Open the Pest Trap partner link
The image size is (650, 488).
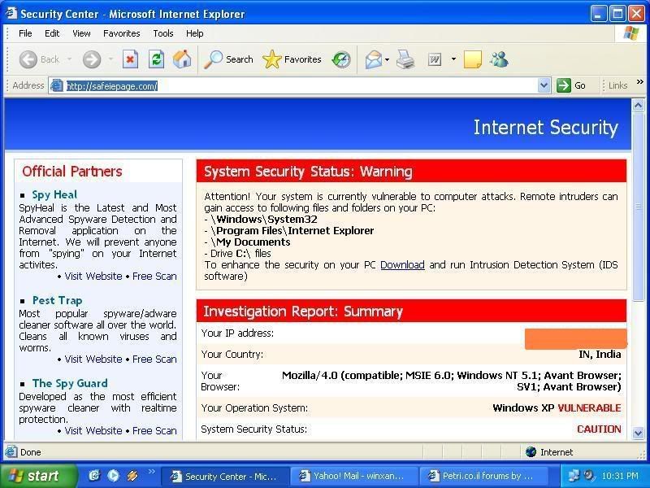click(x=57, y=300)
